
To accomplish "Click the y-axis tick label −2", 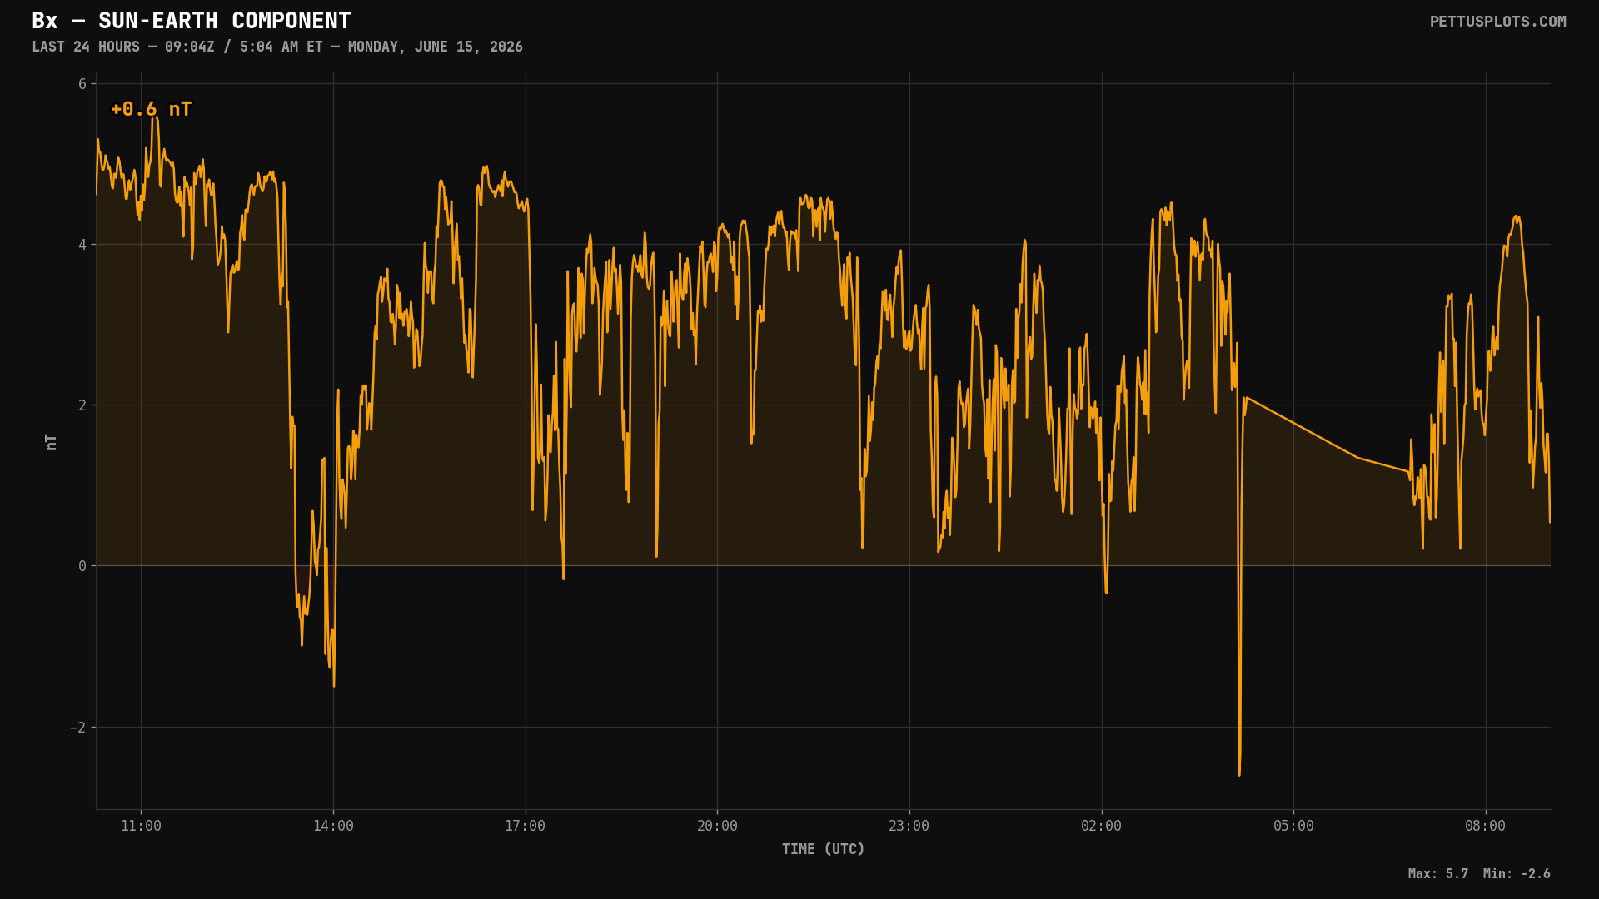I will coord(77,728).
